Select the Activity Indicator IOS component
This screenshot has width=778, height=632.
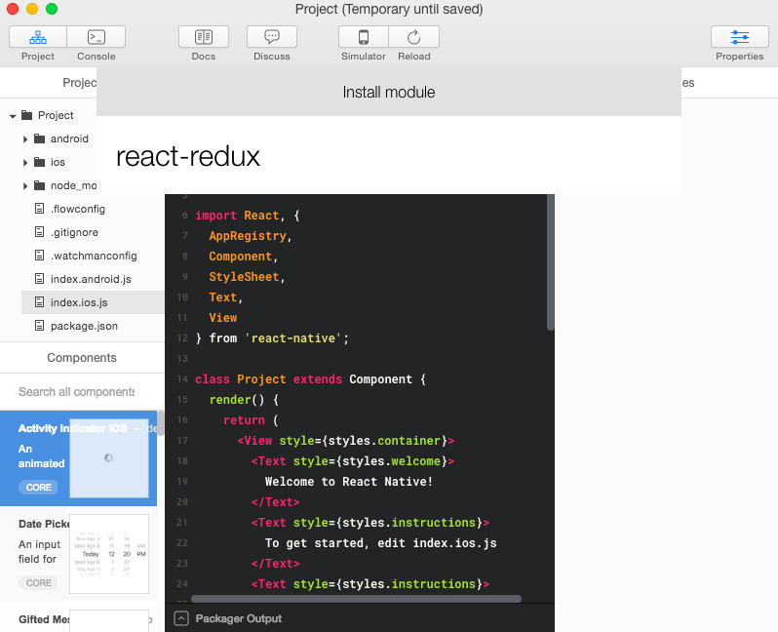78,458
